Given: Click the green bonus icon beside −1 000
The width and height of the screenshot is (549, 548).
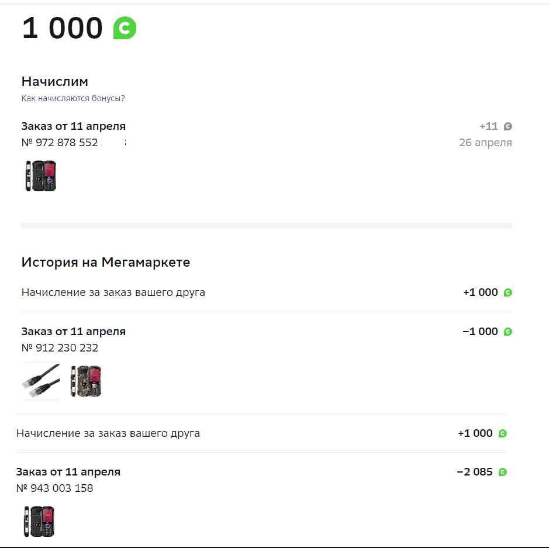Looking at the screenshot, I should tap(507, 332).
